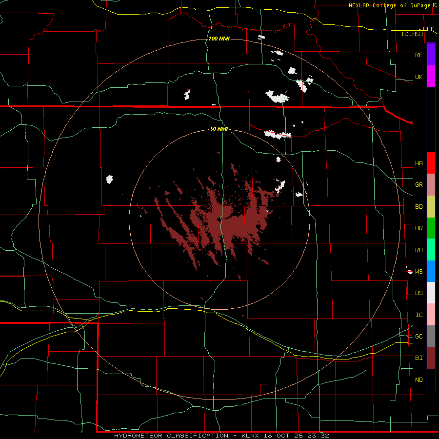Click the blue WS legend color swatch
Viewport: 439px width, 439px height.
(x=431, y=271)
